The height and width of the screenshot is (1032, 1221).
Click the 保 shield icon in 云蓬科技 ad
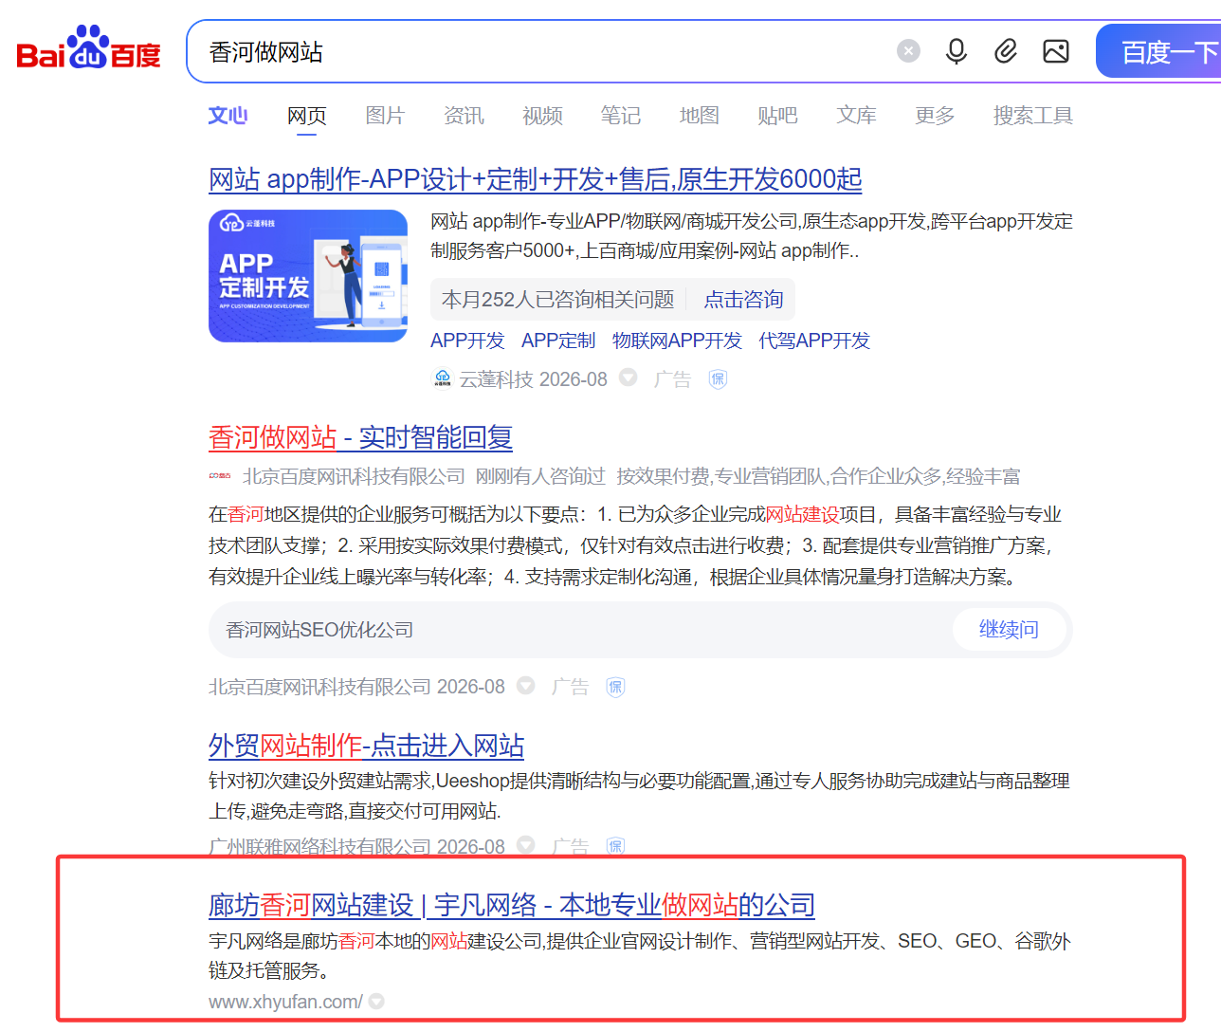[x=718, y=378]
